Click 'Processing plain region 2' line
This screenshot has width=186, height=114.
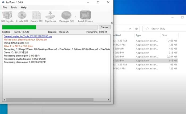[x=25, y=62]
